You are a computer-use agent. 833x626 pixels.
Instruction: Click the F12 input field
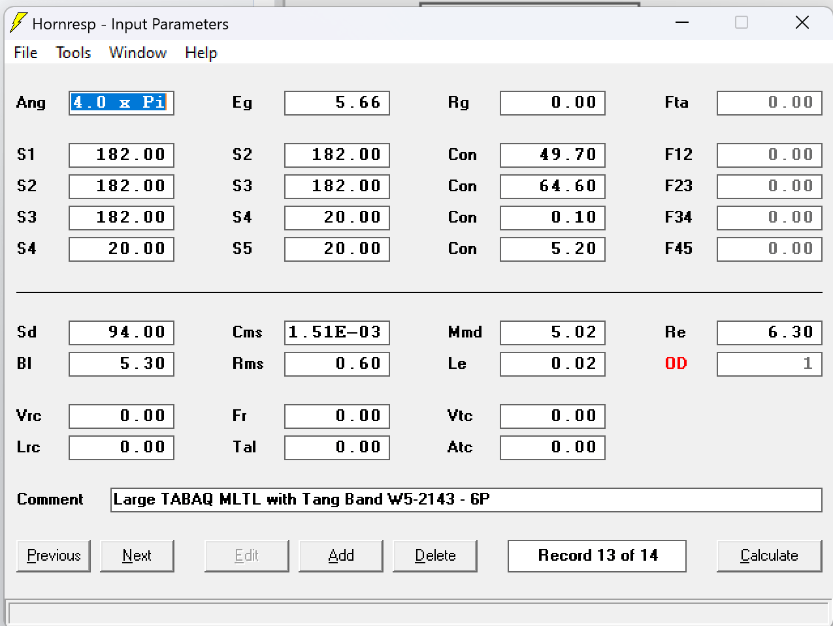(770, 155)
